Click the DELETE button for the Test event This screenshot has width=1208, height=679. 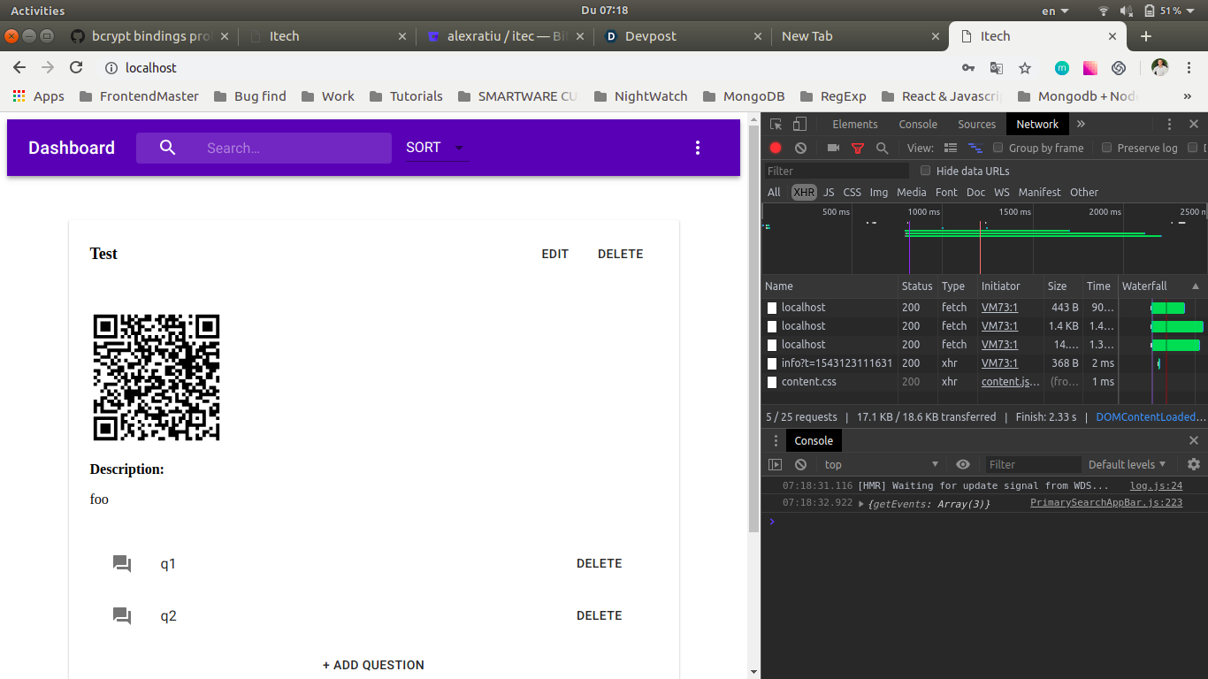click(621, 254)
